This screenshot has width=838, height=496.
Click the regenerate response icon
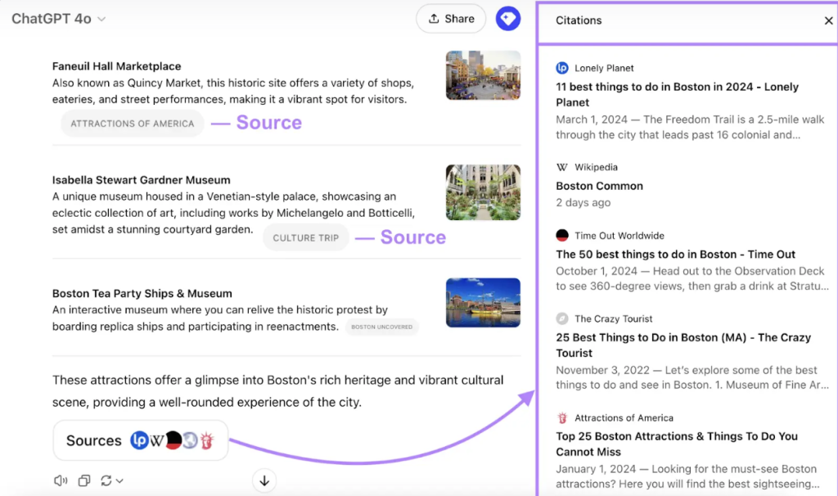click(106, 480)
